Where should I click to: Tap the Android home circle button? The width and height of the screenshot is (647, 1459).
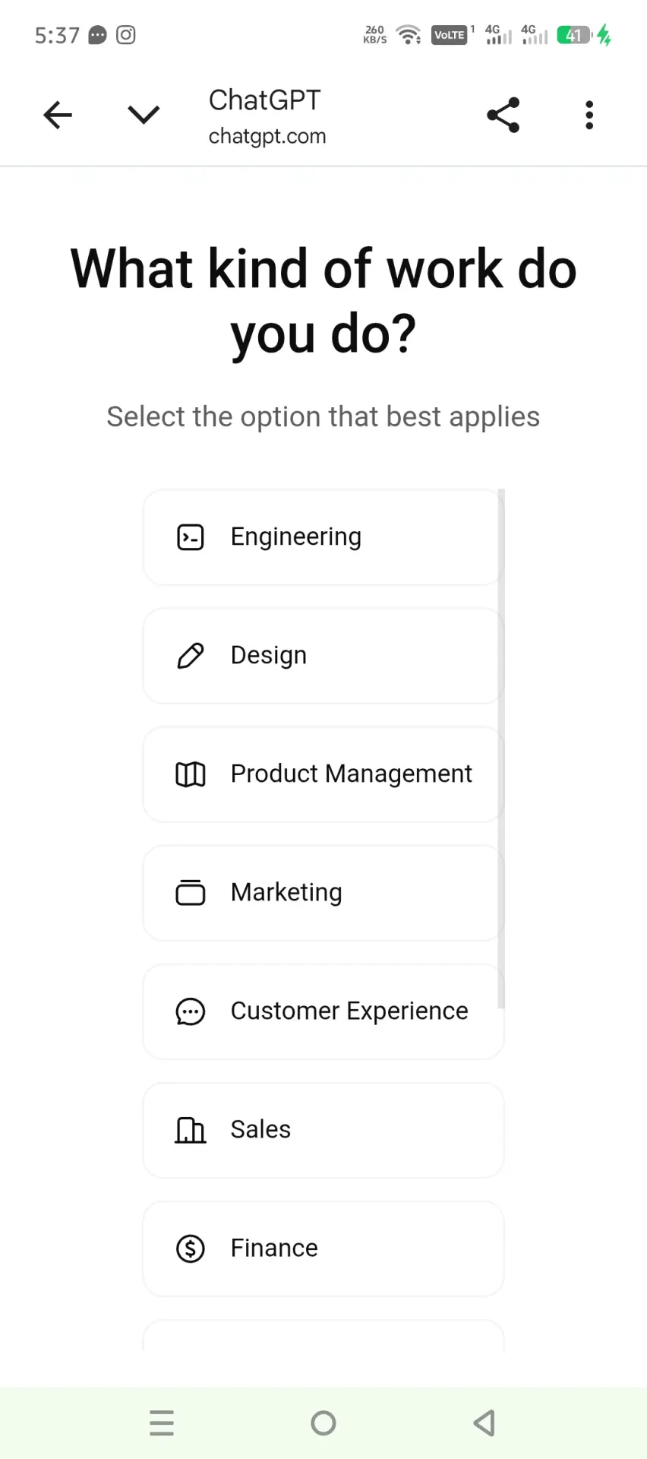coord(323,1423)
